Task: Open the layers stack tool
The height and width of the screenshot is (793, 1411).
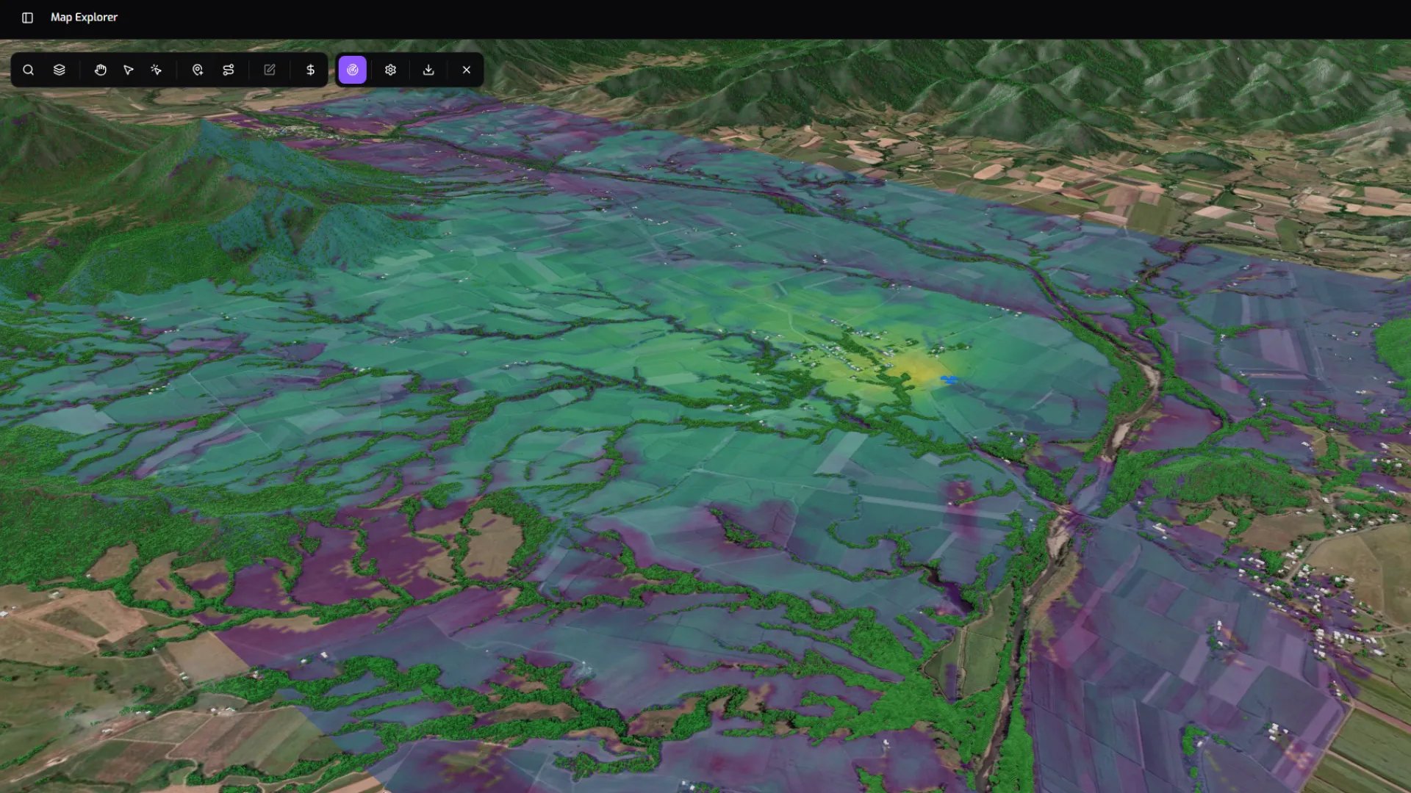Action: pos(60,70)
